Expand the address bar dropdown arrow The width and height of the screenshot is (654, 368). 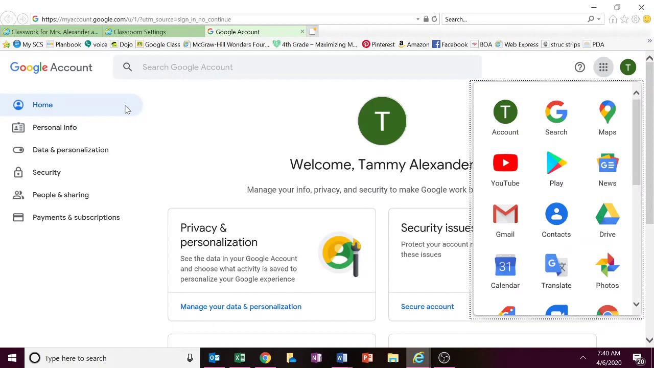tap(418, 19)
